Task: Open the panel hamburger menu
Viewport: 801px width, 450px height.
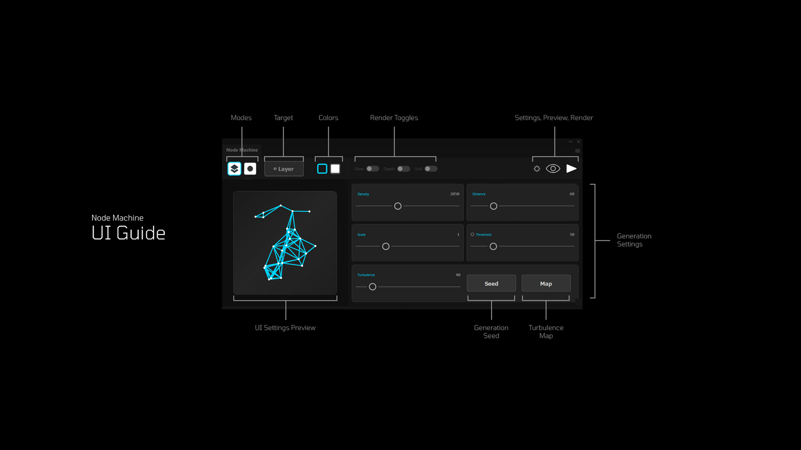Action: (577, 150)
